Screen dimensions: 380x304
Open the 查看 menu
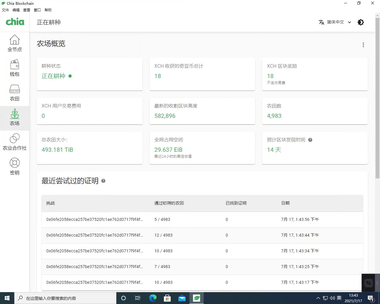(x=27, y=10)
